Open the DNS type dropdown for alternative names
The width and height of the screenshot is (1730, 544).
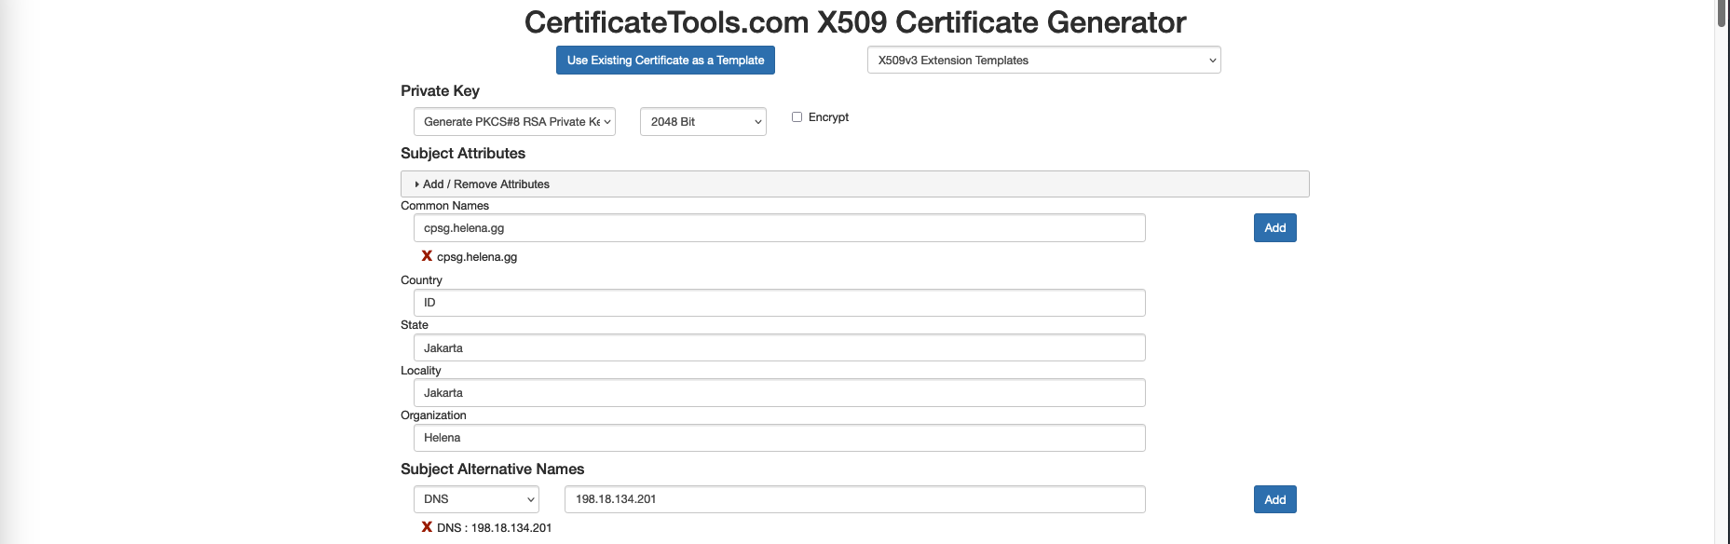point(476,499)
